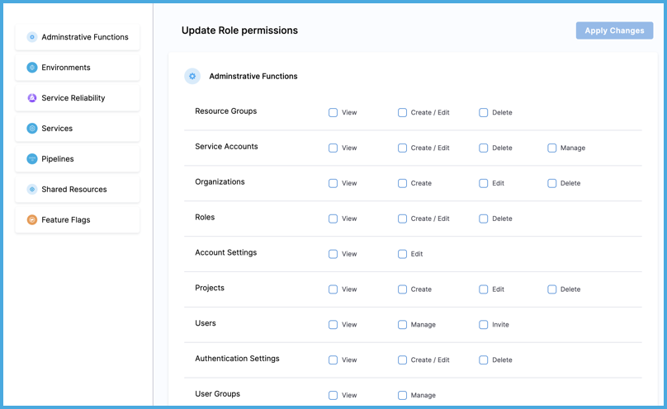Click the Environments icon in sidebar
The image size is (667, 409).
pyautogui.click(x=32, y=68)
